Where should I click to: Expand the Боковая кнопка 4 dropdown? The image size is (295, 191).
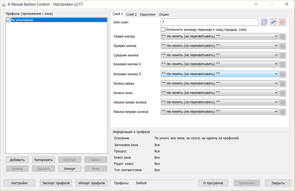(x=219, y=64)
